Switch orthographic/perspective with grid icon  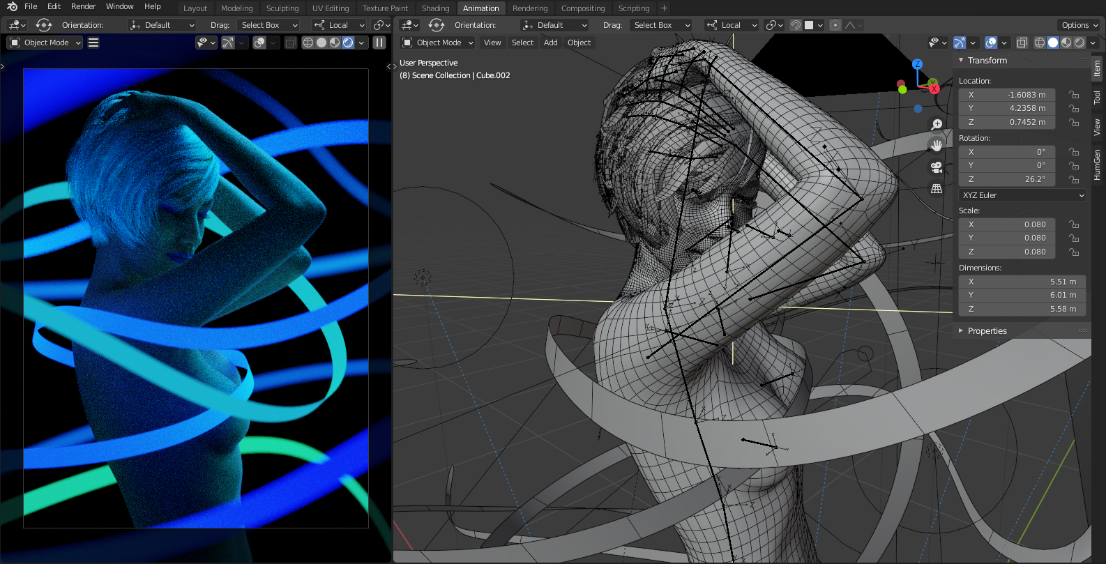click(937, 189)
